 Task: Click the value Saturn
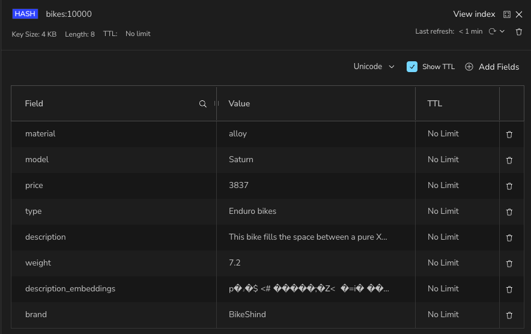pos(241,159)
